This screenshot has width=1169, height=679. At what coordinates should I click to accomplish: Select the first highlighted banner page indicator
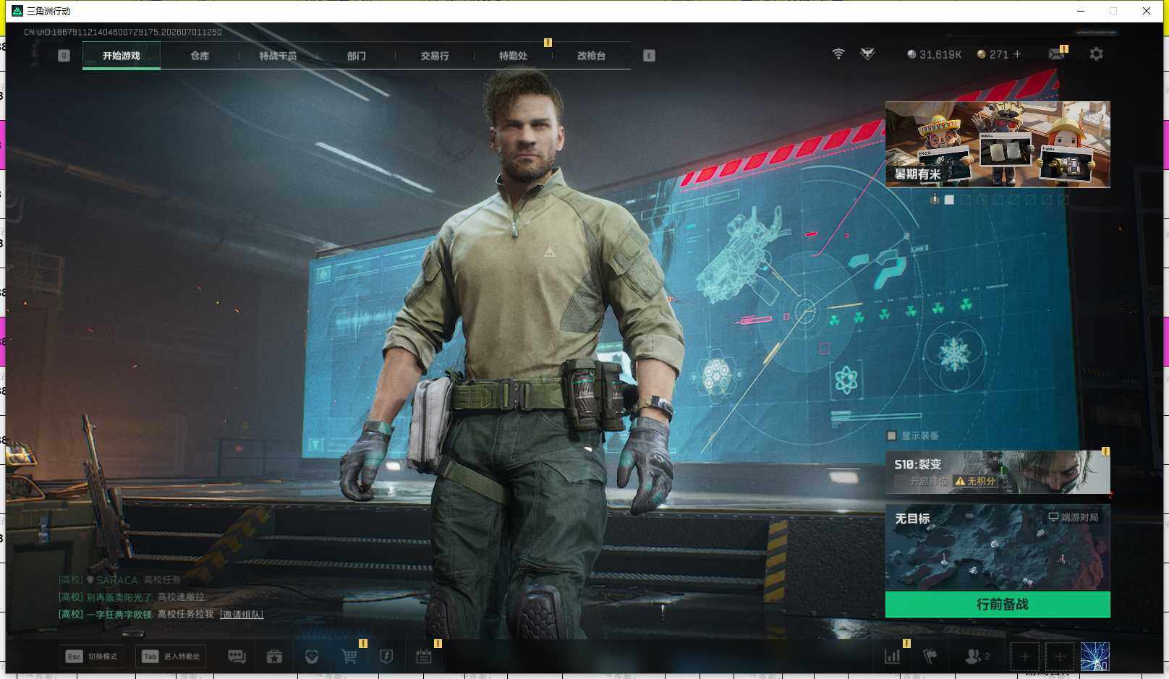(949, 200)
